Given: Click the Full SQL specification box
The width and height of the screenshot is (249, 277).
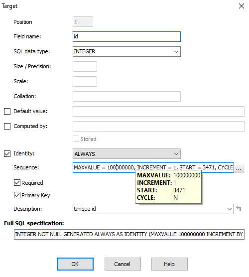Looking at the screenshot, I should (129, 234).
